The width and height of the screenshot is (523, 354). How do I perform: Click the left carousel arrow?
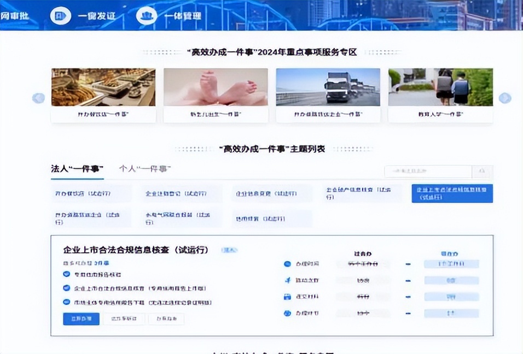(x=38, y=98)
